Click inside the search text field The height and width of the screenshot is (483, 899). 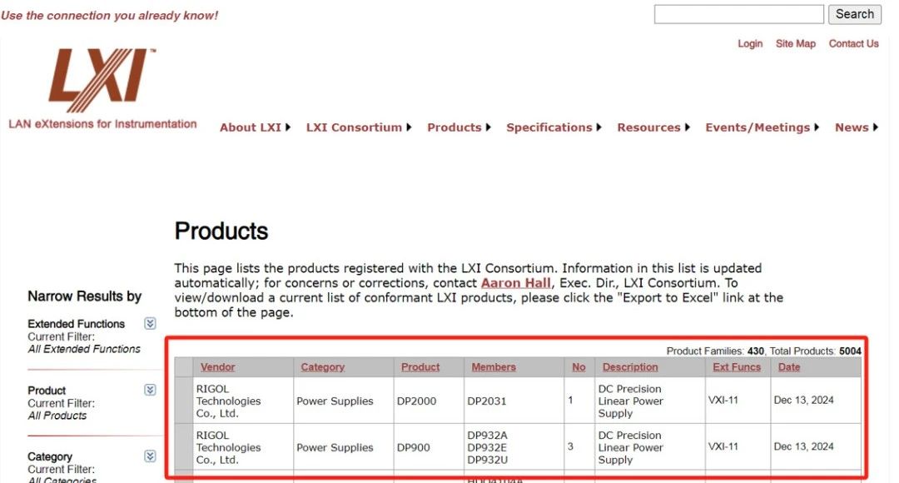[x=738, y=14]
